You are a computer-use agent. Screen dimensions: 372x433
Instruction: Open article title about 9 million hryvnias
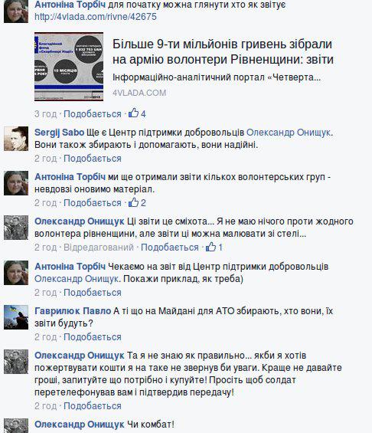(223, 51)
